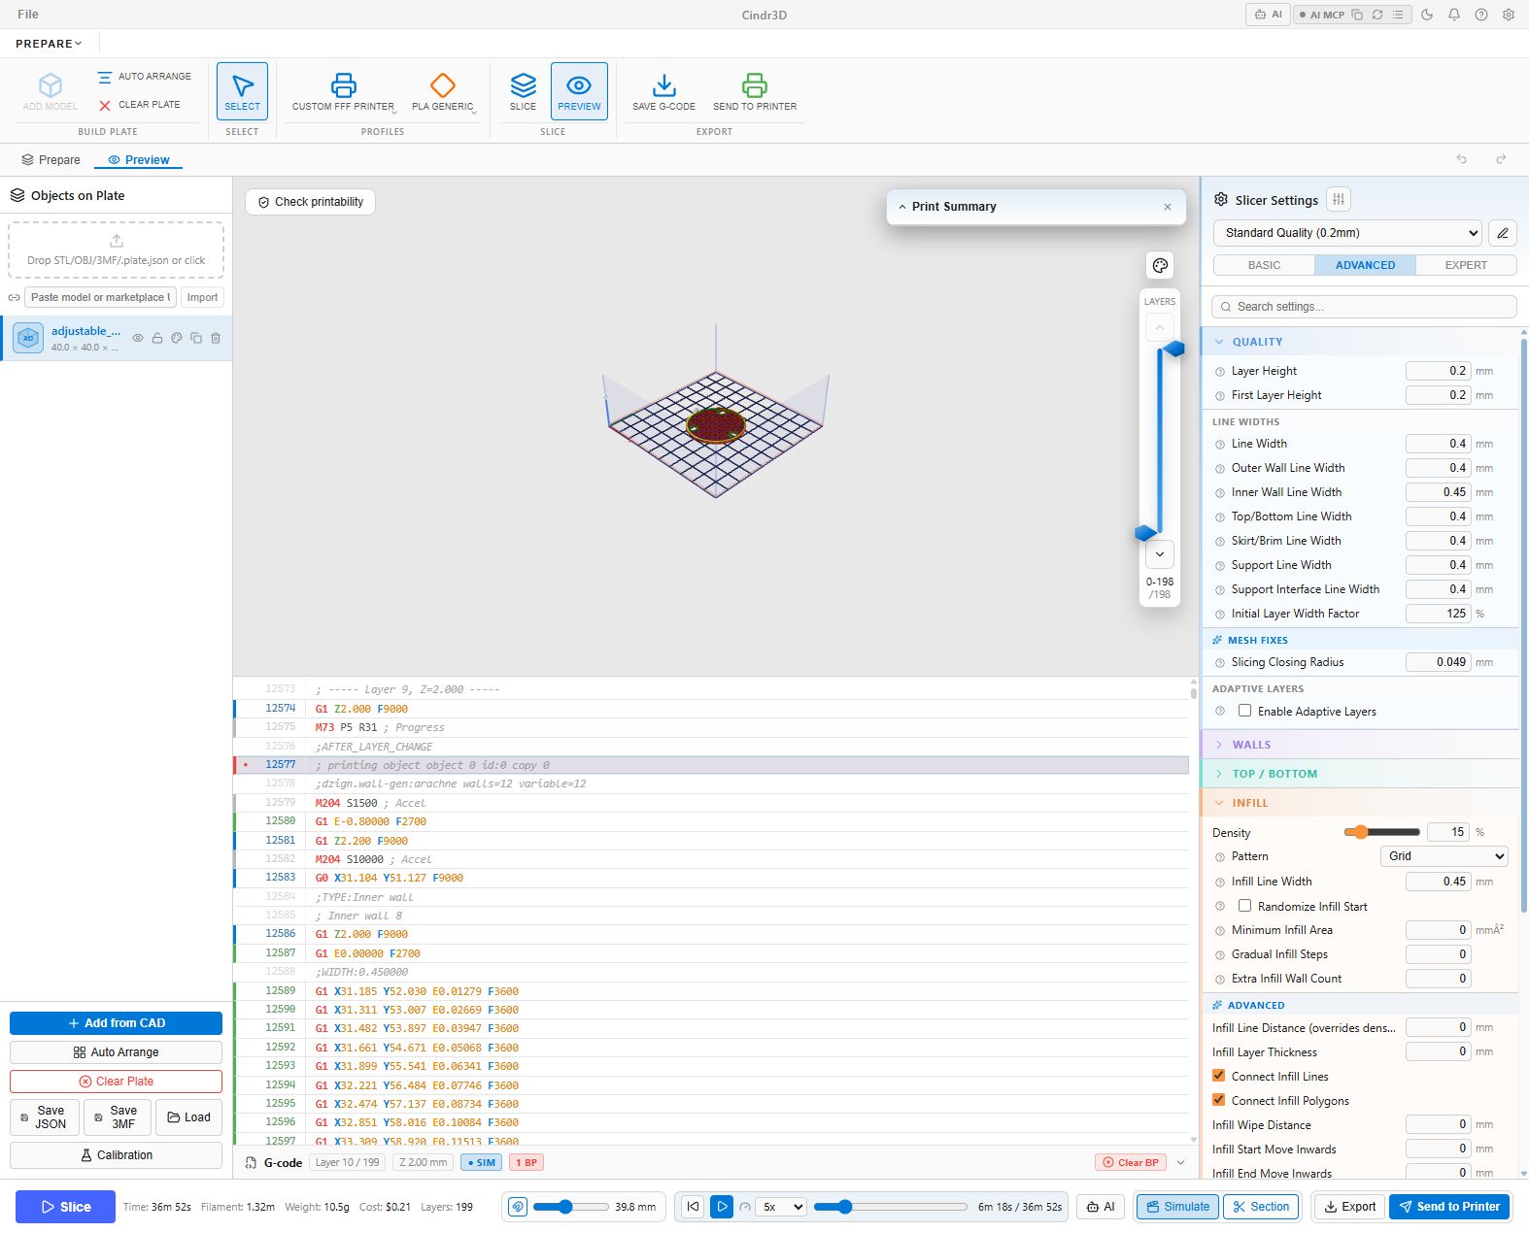1529x1233 pixels.
Task: Click the simulation timeline slider
Action: pos(890,1207)
